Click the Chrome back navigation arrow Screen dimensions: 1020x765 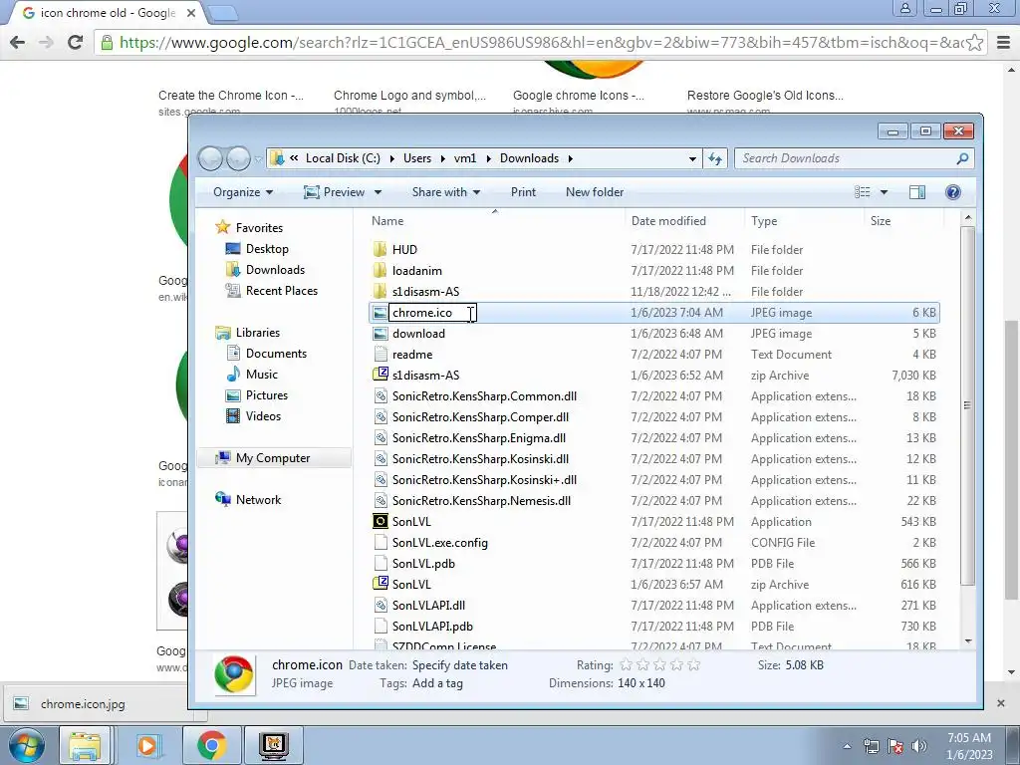coord(18,42)
